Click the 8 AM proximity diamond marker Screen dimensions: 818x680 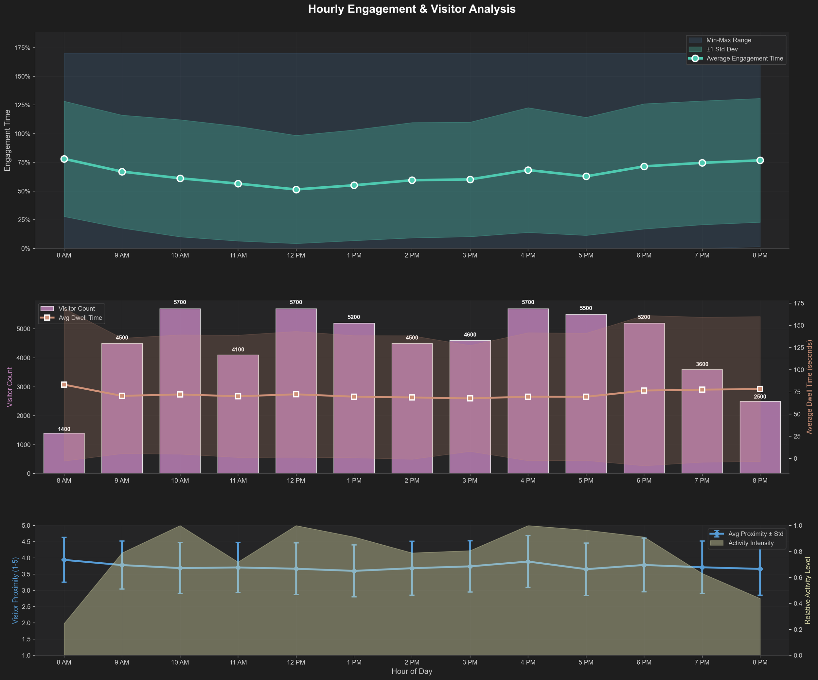pyautogui.click(x=64, y=560)
